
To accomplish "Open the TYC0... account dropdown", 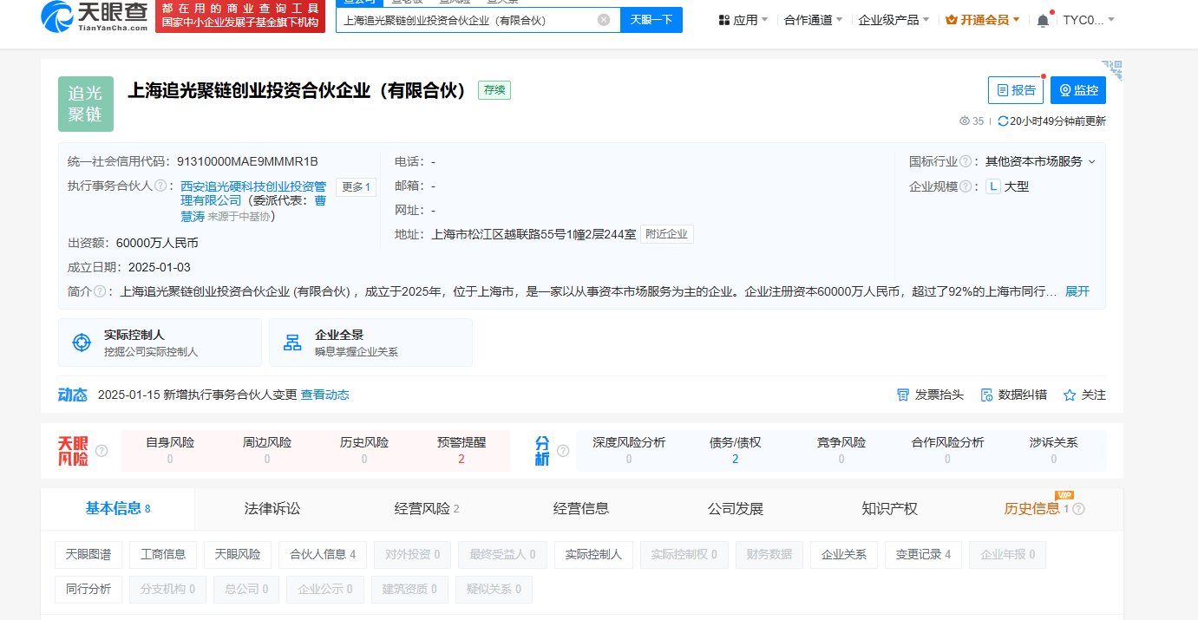I will tap(1089, 20).
